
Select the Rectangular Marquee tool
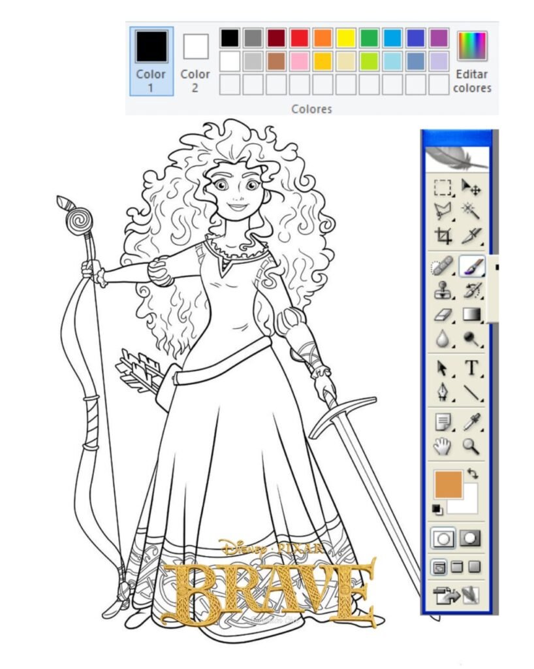click(443, 188)
